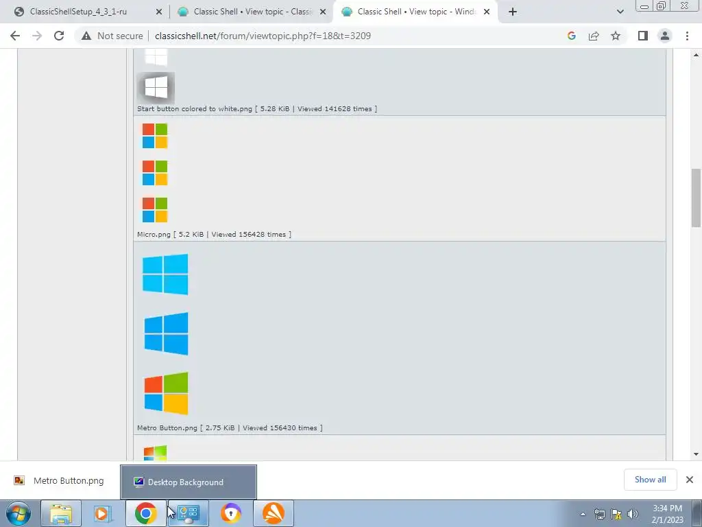Bookmark this page with the star

616,36
